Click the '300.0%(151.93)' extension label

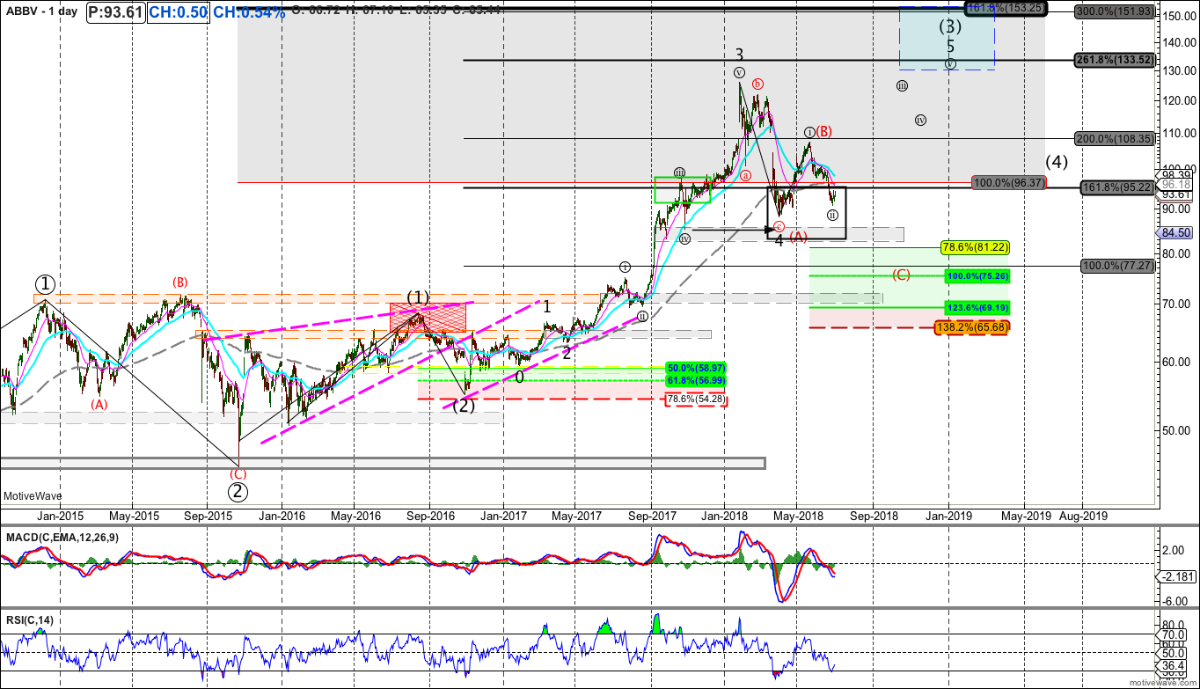click(1116, 11)
